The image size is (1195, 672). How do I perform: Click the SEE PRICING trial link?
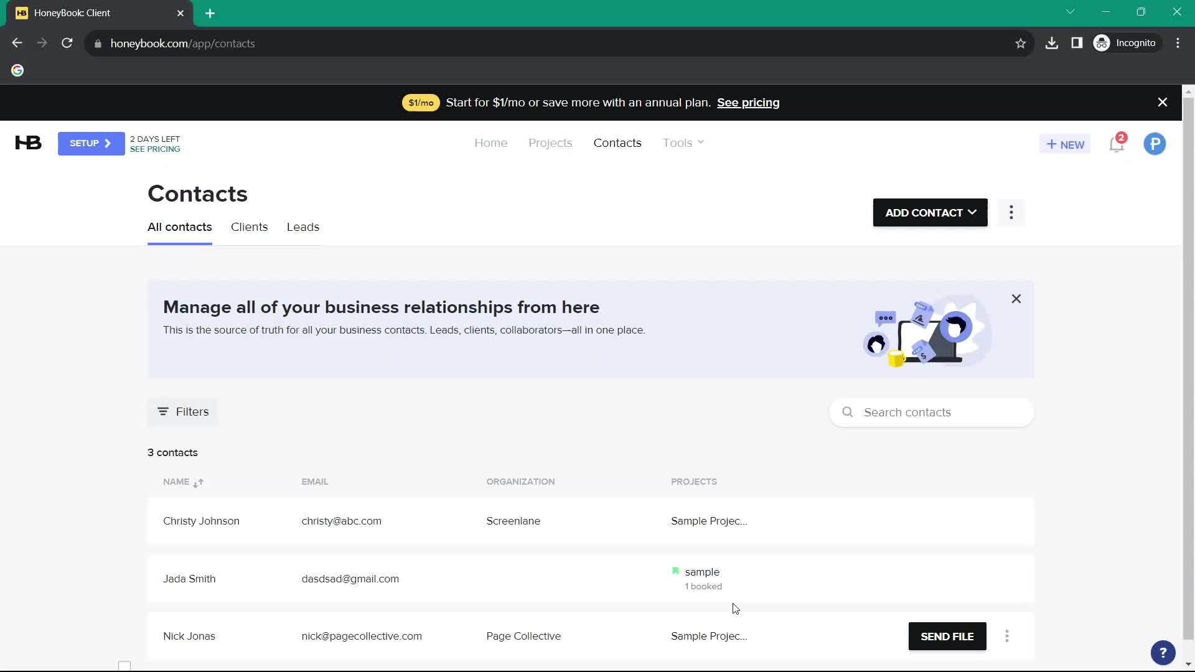pyautogui.click(x=155, y=149)
